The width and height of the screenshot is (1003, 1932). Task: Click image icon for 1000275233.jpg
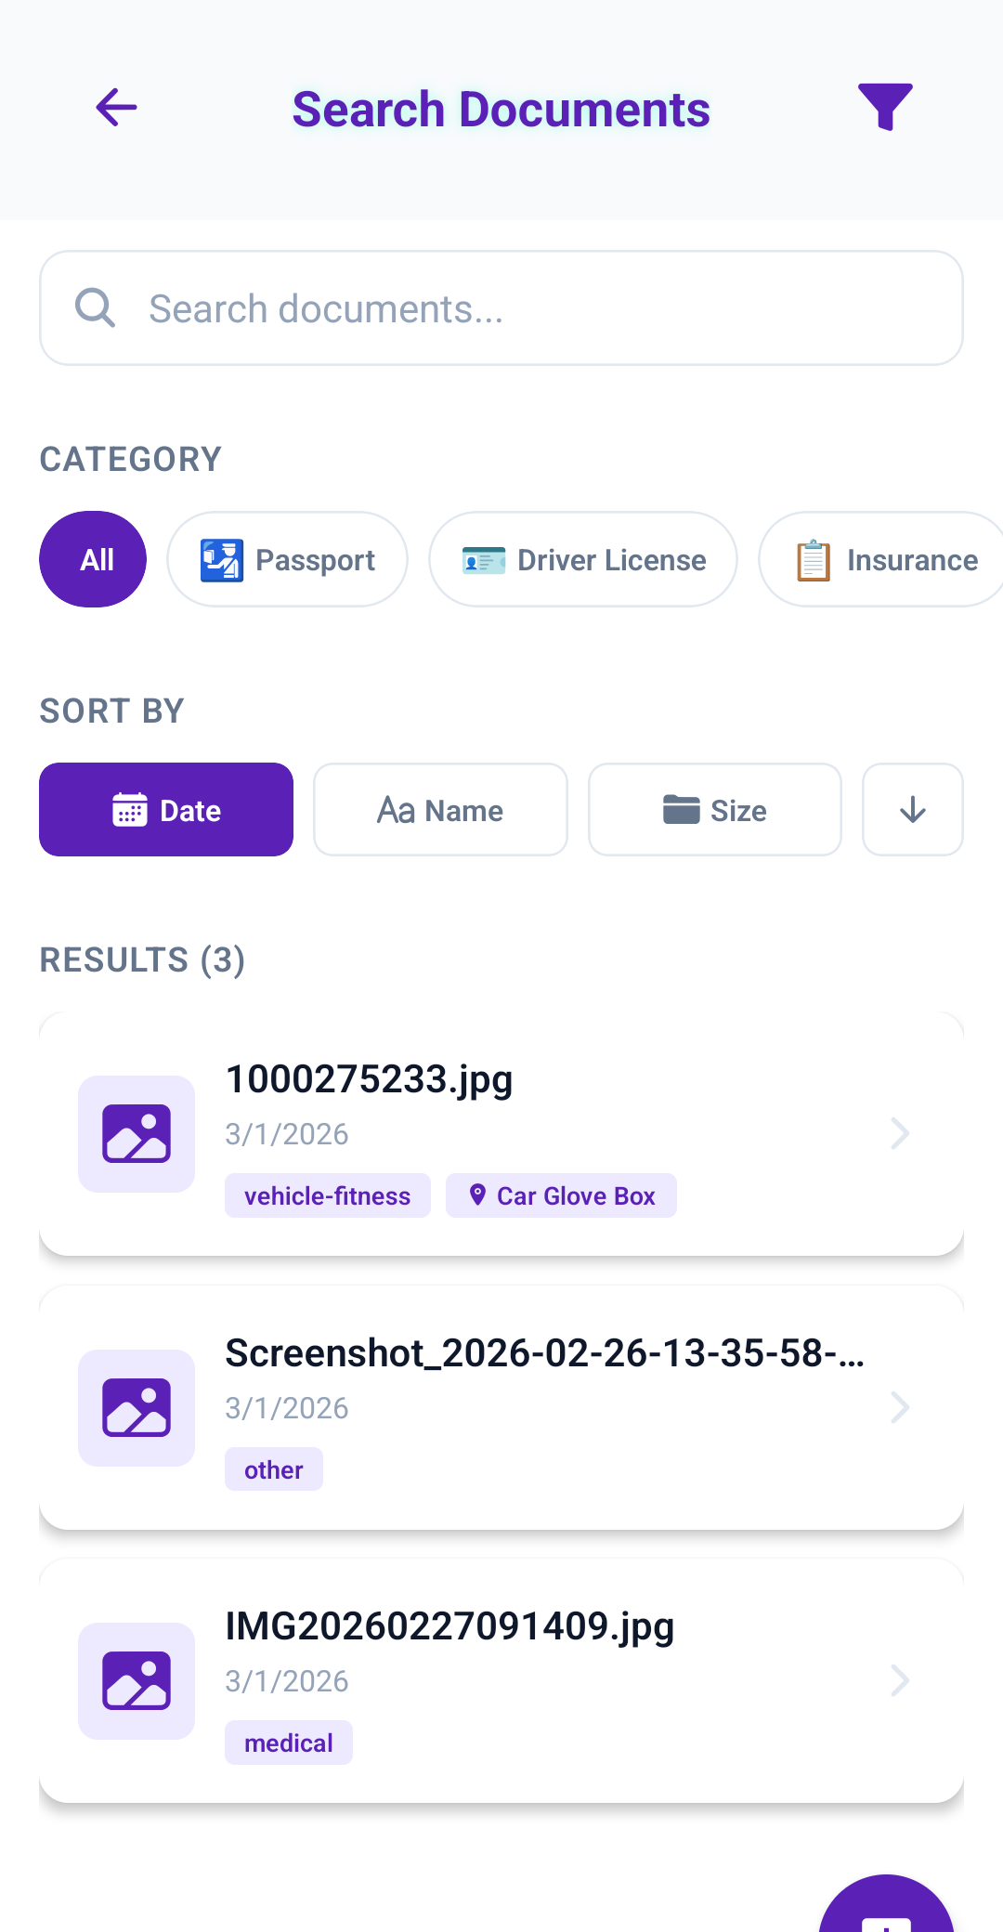[137, 1134]
